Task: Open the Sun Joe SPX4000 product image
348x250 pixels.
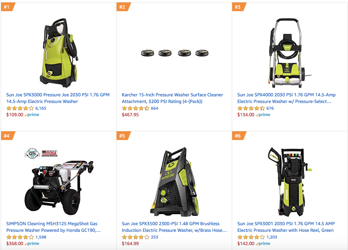Action: point(287,53)
